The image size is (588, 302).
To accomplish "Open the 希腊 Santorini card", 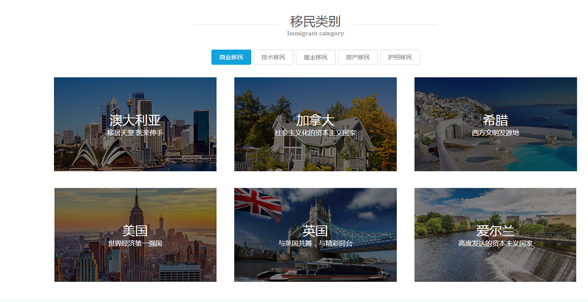I will click(x=496, y=124).
